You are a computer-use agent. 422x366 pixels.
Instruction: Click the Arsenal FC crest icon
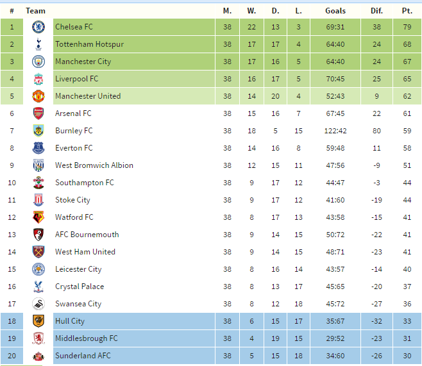38,113
